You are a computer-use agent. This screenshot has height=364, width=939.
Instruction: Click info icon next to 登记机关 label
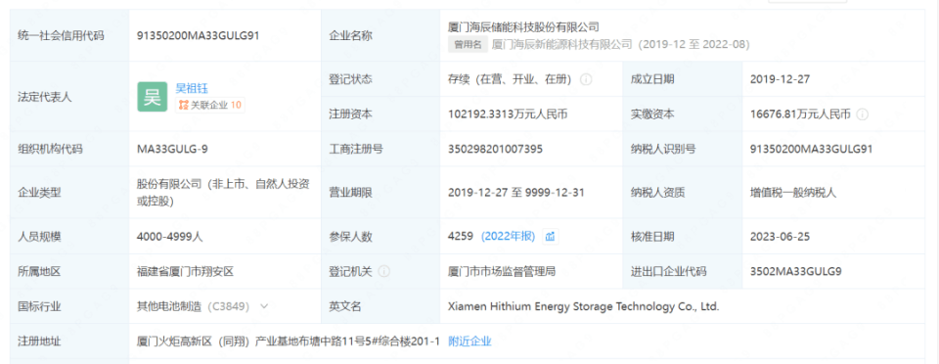coord(383,271)
